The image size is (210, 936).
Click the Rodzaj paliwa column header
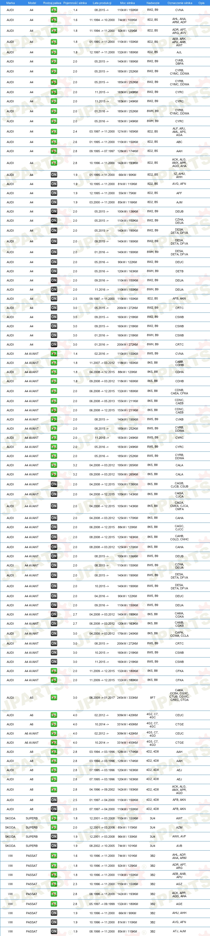(52, 3)
